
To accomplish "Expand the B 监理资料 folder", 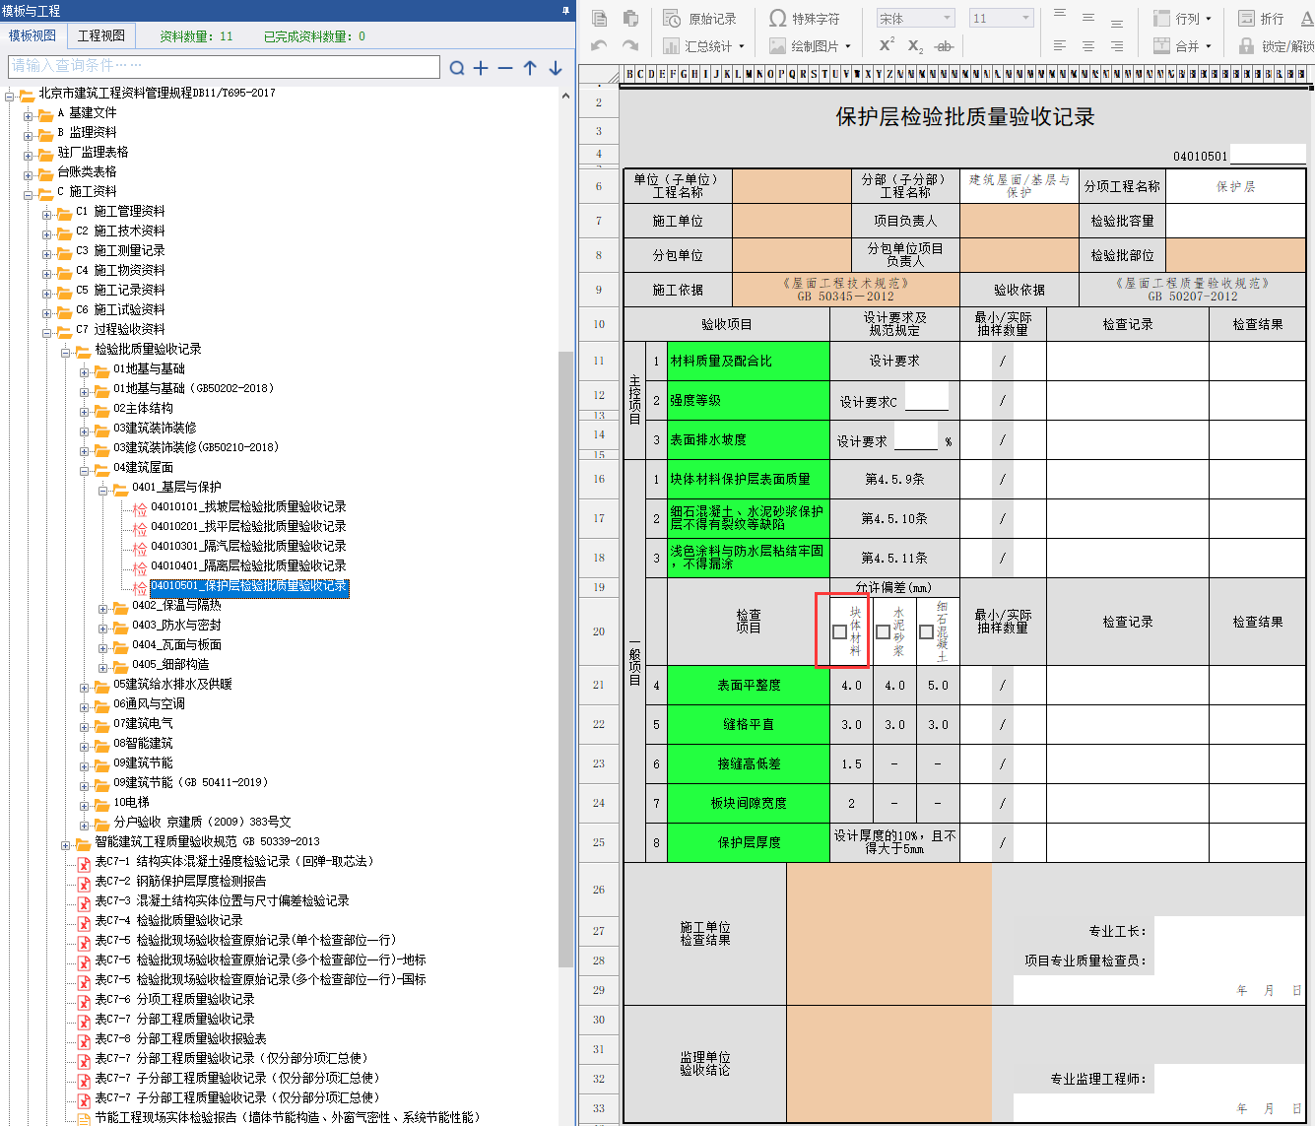I will click(x=28, y=136).
